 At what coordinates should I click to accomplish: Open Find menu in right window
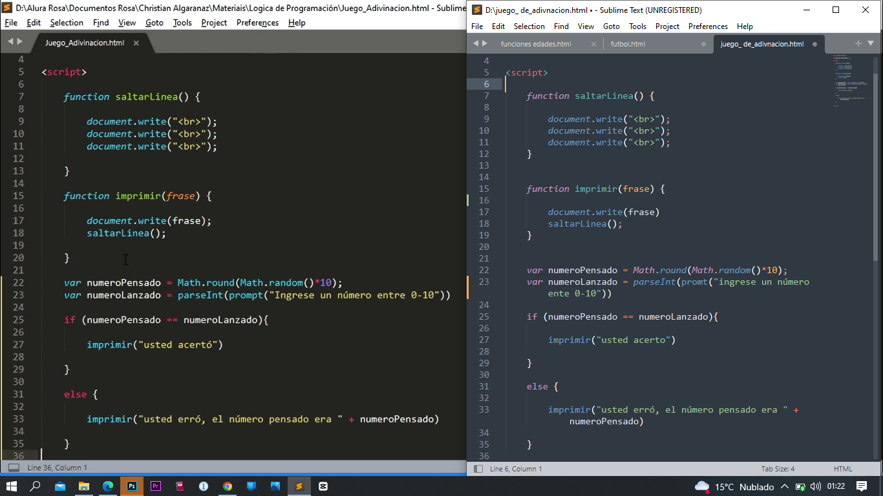(x=561, y=26)
